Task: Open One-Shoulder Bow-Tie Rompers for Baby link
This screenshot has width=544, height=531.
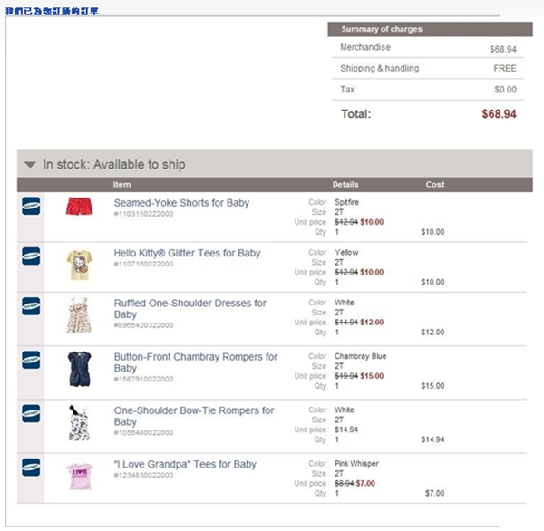Action: (x=194, y=416)
